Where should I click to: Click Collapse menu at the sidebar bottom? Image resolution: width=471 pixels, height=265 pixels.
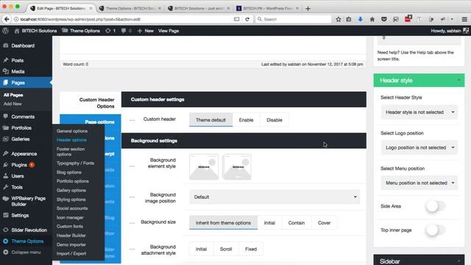click(x=26, y=252)
